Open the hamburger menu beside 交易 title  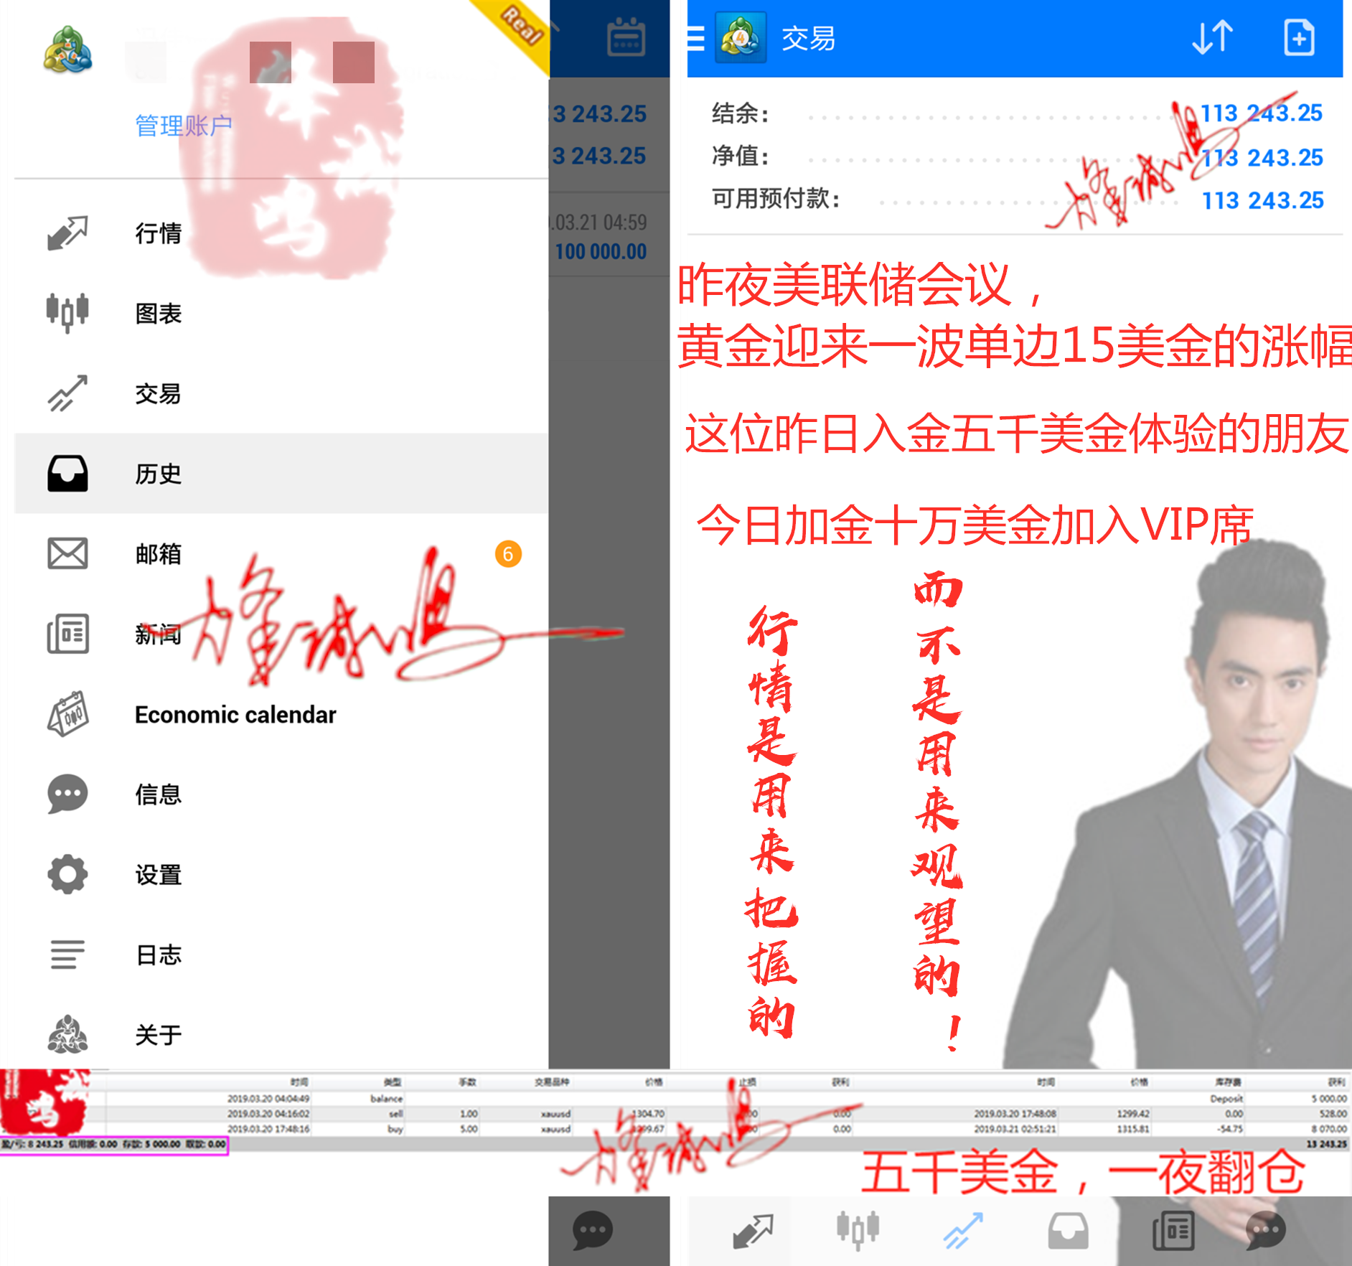(x=695, y=38)
